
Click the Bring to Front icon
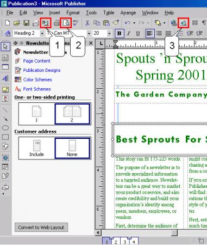[x=158, y=23]
